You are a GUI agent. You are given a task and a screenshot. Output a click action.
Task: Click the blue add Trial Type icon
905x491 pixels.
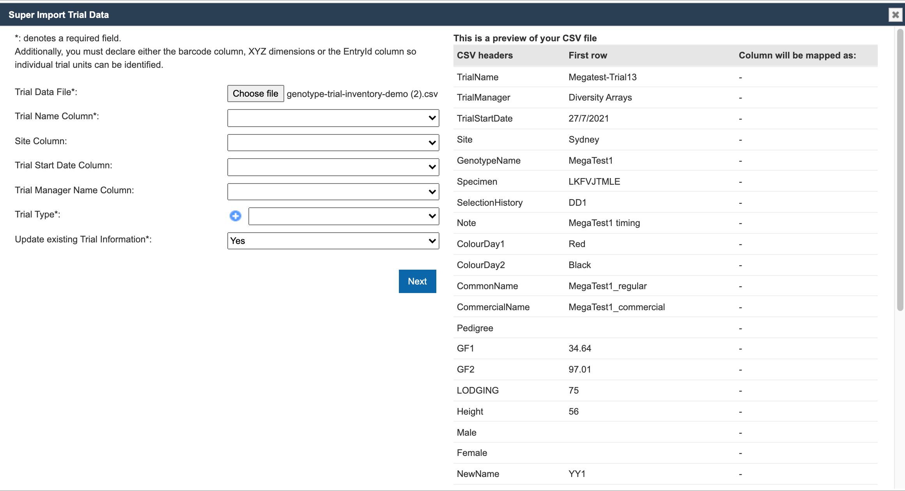(235, 216)
